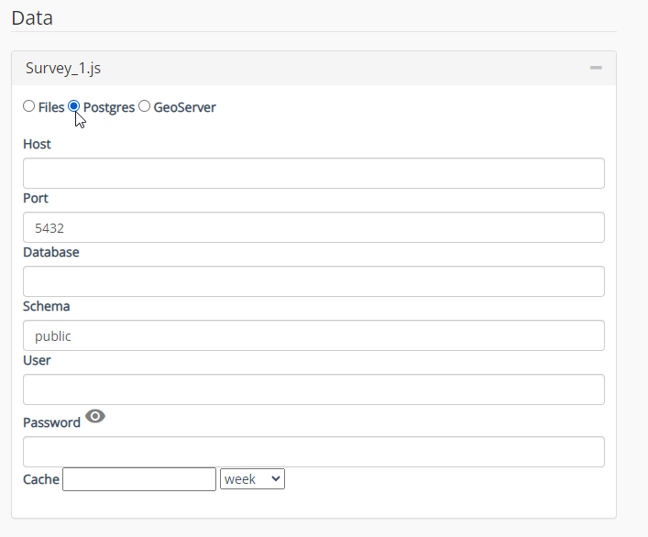Click the Database label text

point(51,252)
